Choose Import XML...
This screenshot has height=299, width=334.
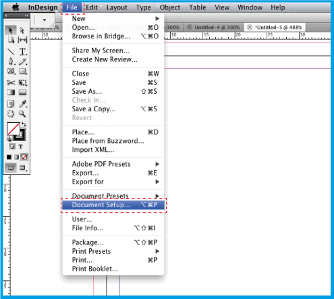113,150
